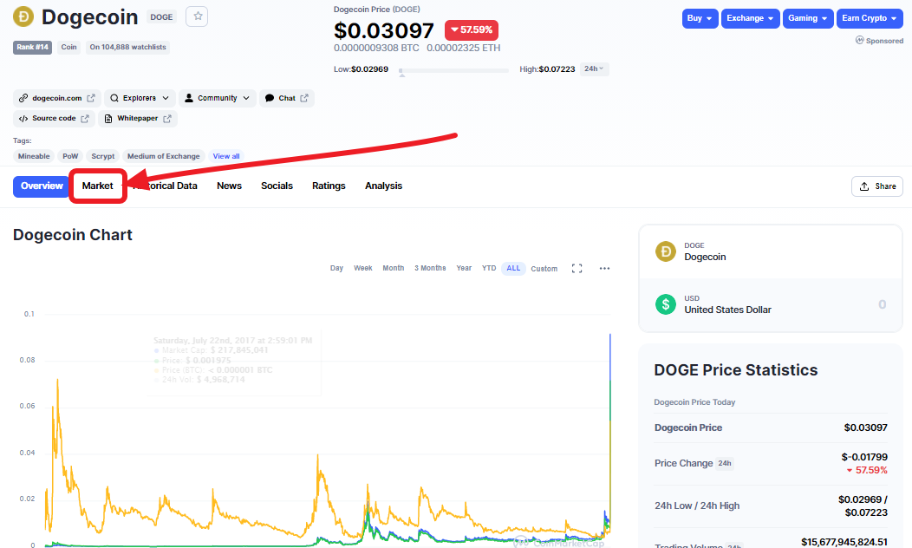Open the dogecoin.com website link
The height and width of the screenshot is (548, 912).
tap(57, 98)
